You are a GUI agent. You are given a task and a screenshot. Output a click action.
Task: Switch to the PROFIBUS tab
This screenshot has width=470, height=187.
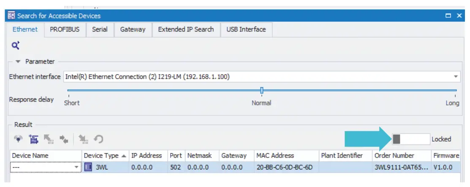65,29
